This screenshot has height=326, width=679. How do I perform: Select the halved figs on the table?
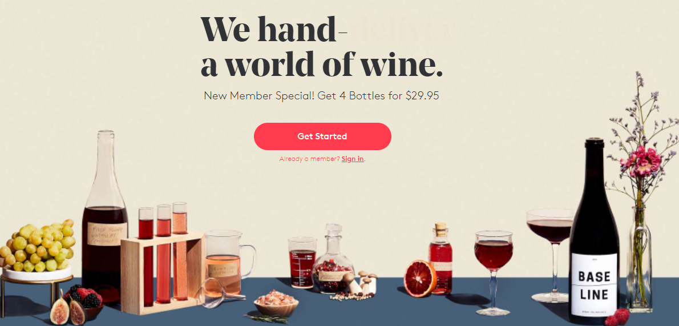68,309
